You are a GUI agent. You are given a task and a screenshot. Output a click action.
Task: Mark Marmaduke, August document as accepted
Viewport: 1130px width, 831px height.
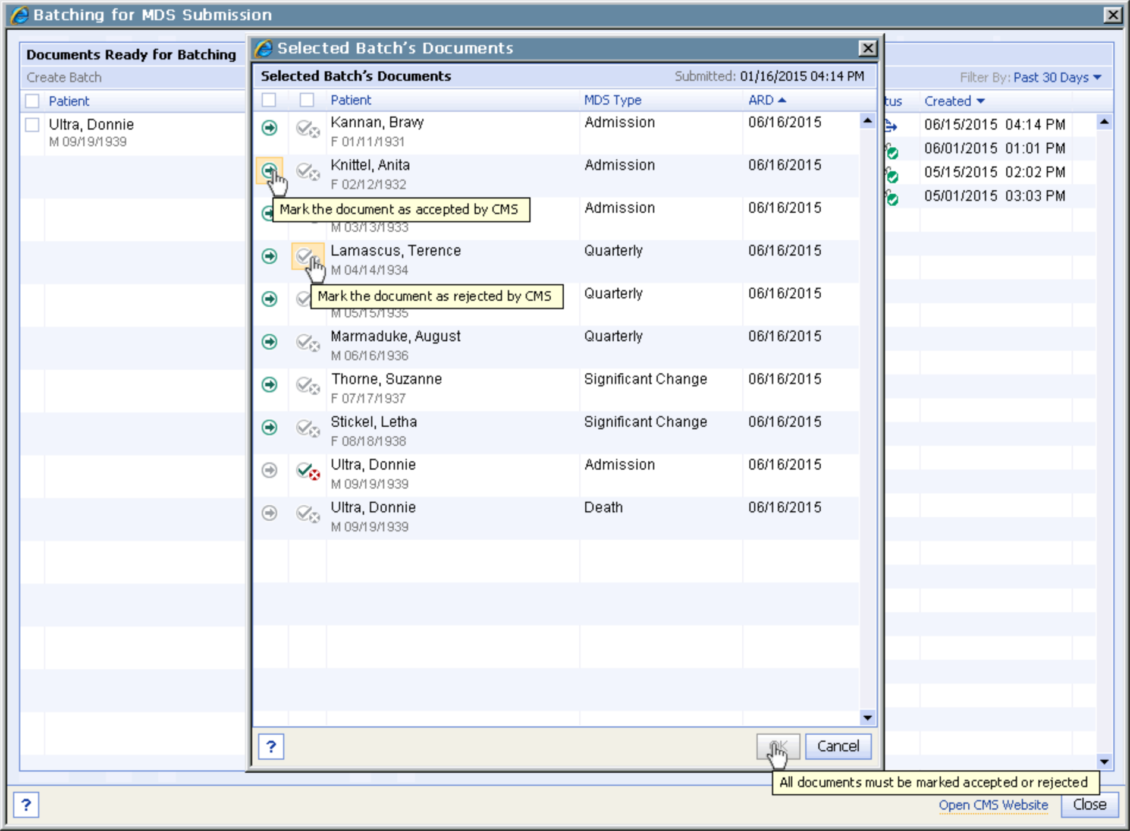tap(269, 342)
